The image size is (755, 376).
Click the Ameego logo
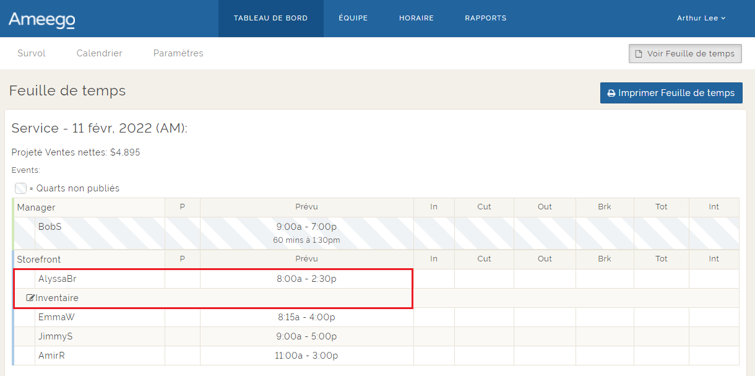(41, 19)
